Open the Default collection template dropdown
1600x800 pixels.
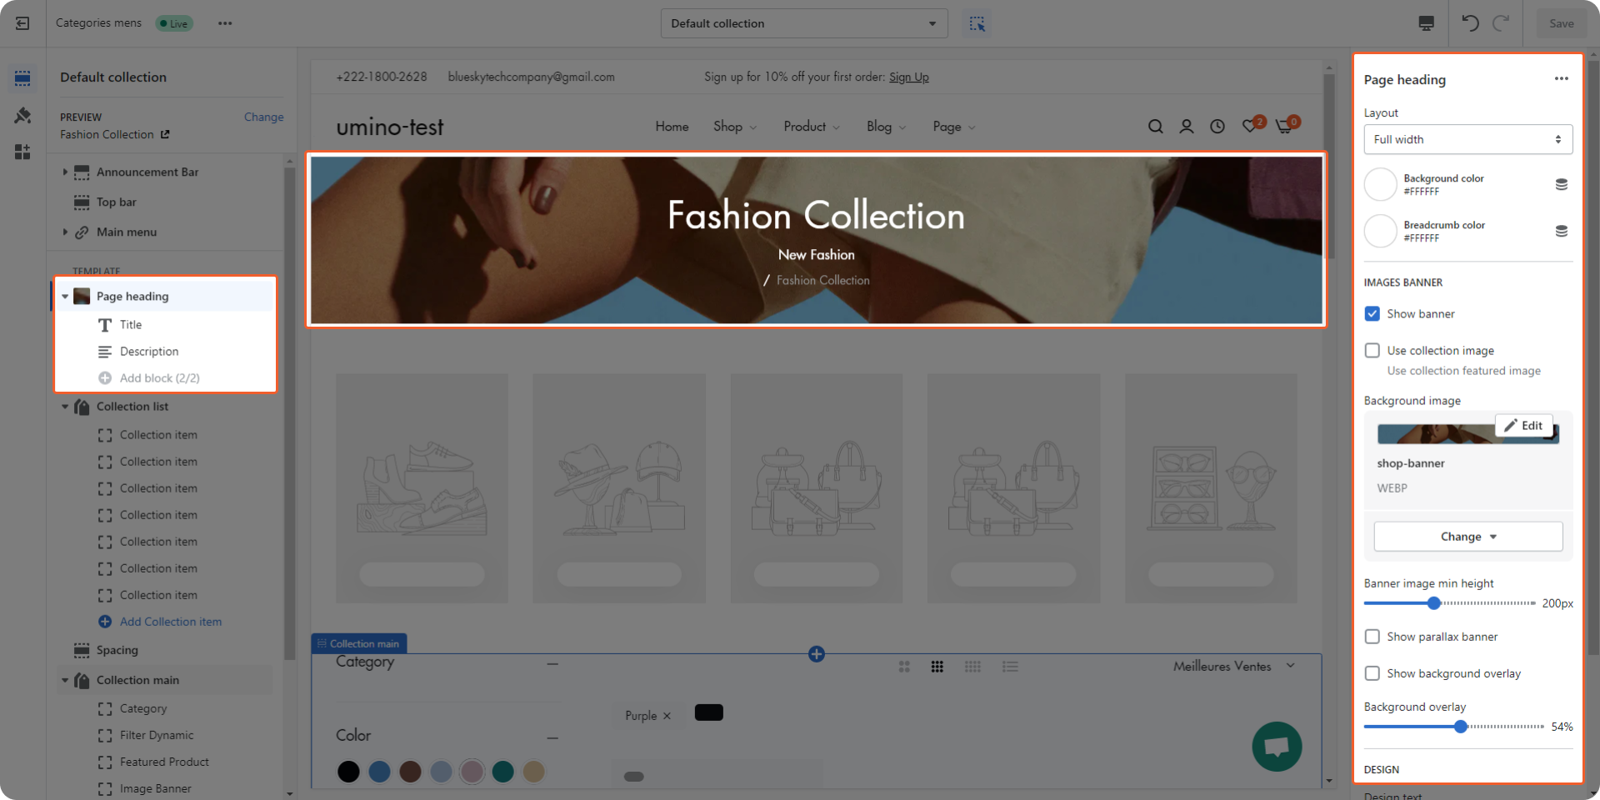coord(804,23)
